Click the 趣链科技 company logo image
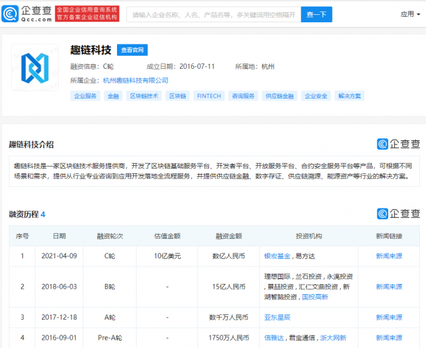Image resolution: width=426 pixels, height=348 pixels. click(x=34, y=67)
